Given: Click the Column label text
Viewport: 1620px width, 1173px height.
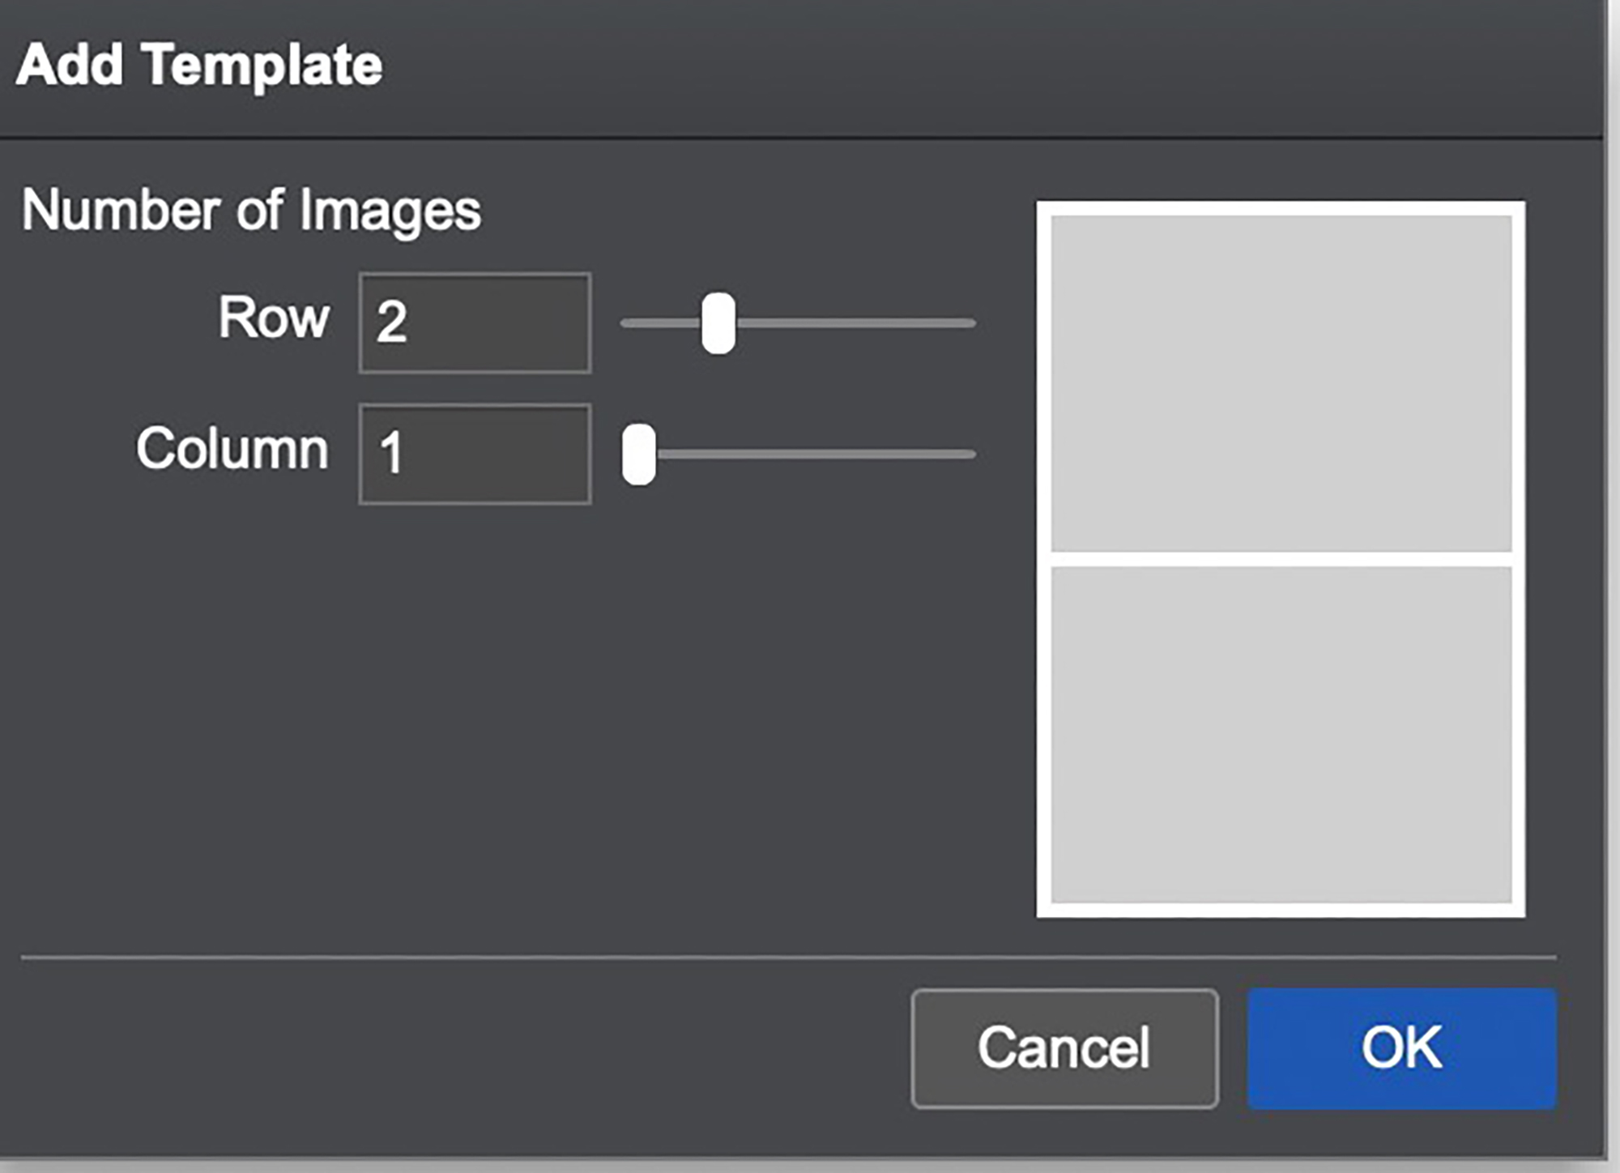Looking at the screenshot, I should pos(232,448).
